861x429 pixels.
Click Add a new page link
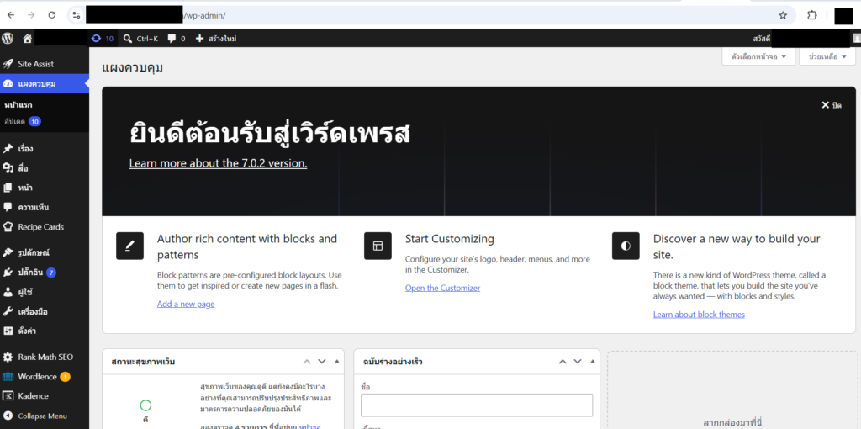click(186, 304)
